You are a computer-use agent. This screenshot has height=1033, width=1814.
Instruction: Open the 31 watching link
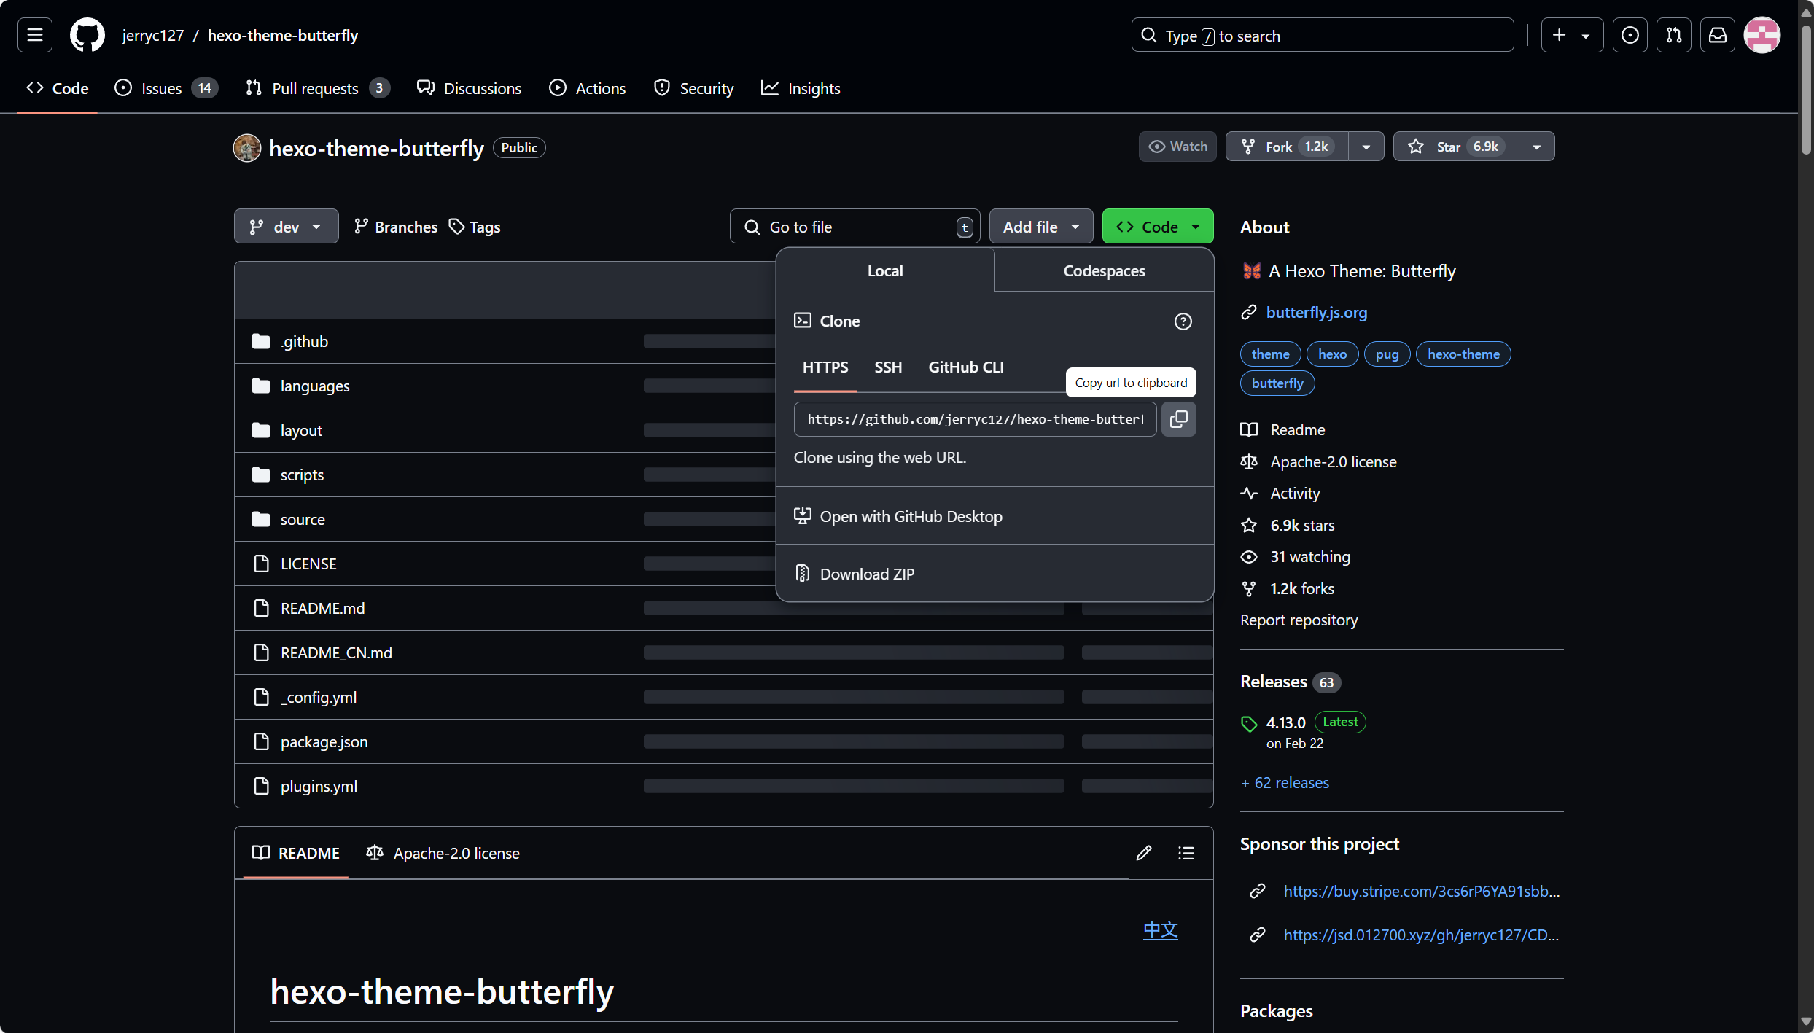click(1309, 557)
